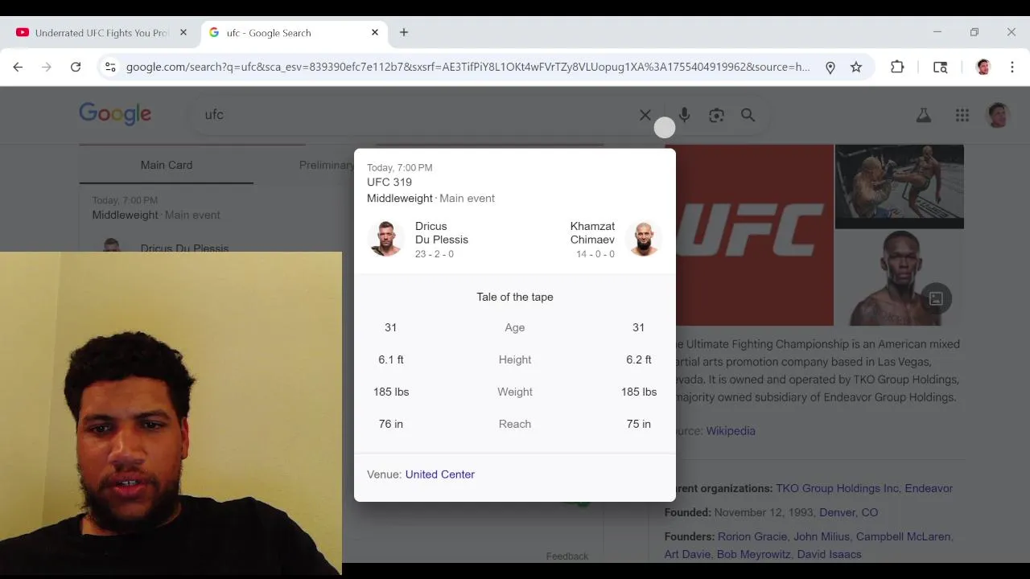The image size is (1030, 579).
Task: Click the UFC 319 event title
Action: [x=389, y=183]
